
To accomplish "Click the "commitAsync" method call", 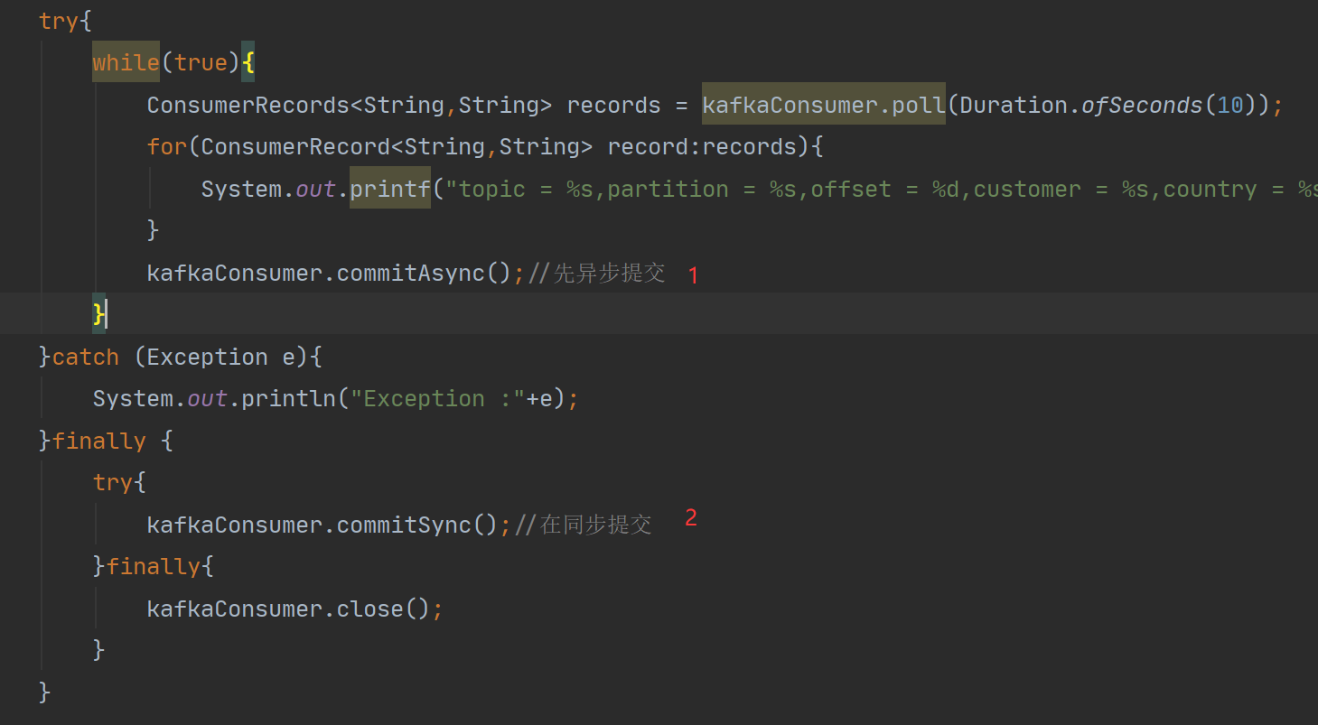I will [x=411, y=273].
